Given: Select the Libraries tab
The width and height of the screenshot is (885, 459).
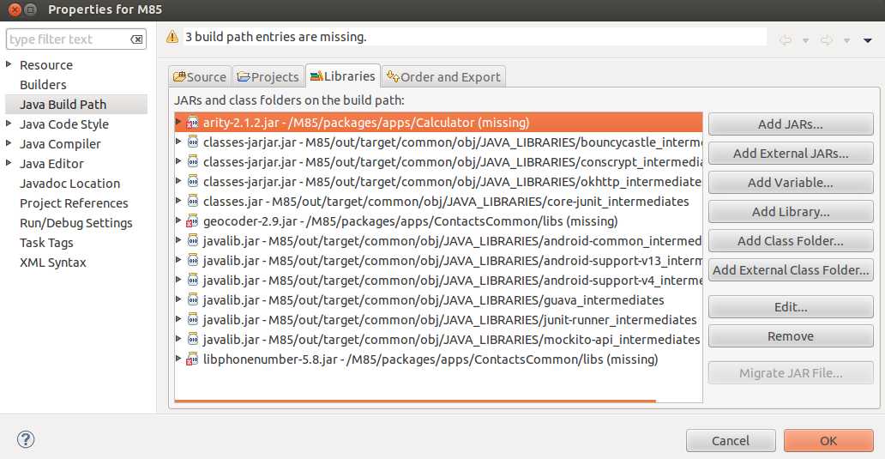Looking at the screenshot, I should coord(343,75).
